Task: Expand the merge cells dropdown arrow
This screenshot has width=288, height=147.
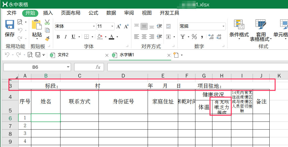Action: (x=174, y=37)
